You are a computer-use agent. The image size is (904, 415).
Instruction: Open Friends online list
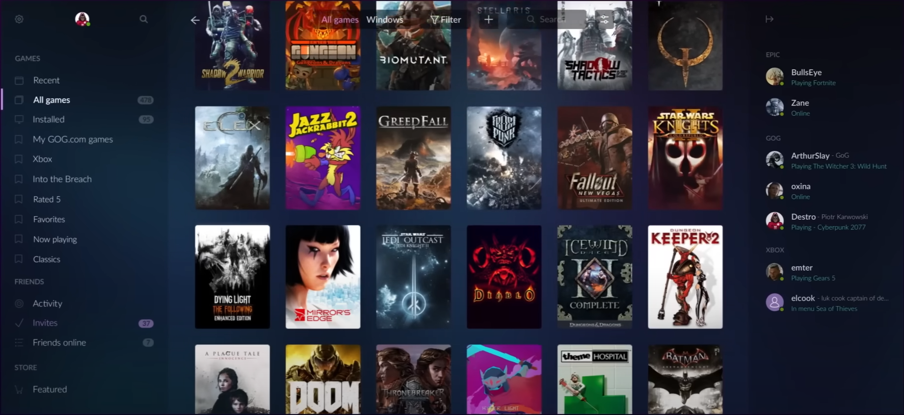(59, 342)
